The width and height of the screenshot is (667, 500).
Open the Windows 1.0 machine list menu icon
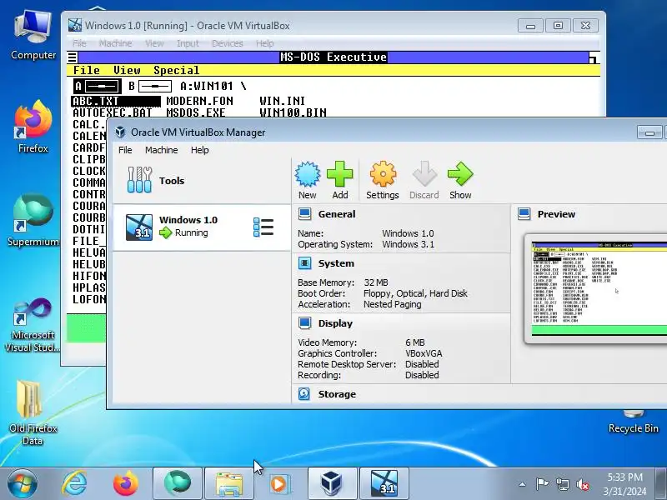[263, 227]
